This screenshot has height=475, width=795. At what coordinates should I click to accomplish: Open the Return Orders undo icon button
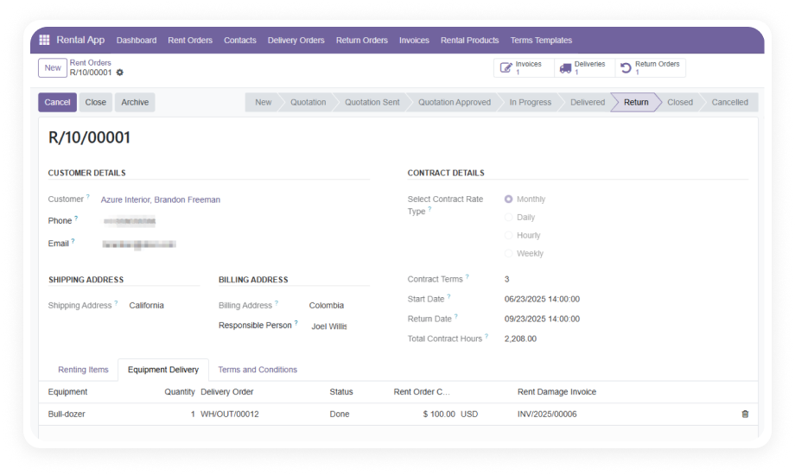coord(626,68)
